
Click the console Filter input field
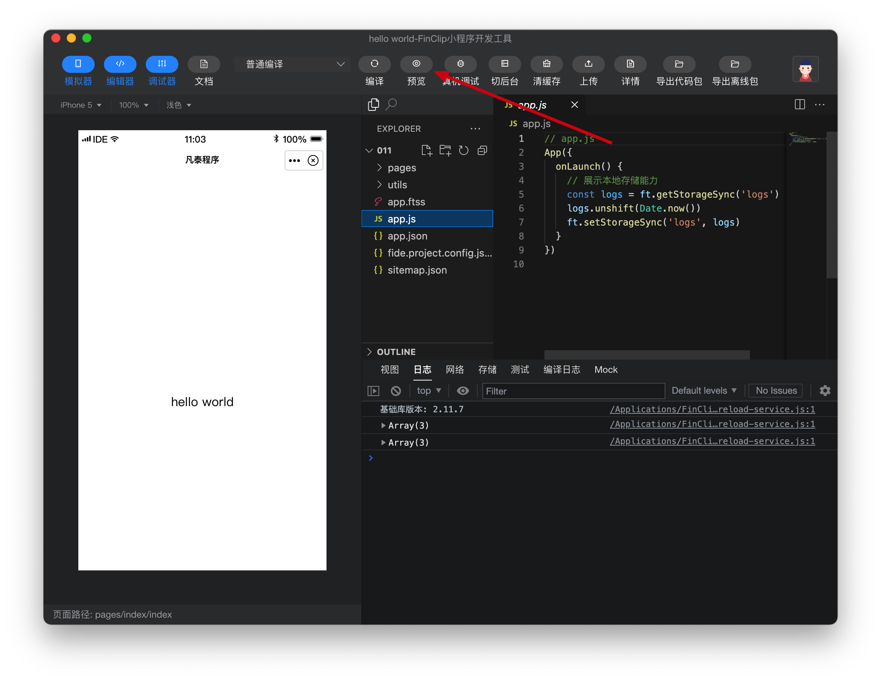click(x=573, y=391)
